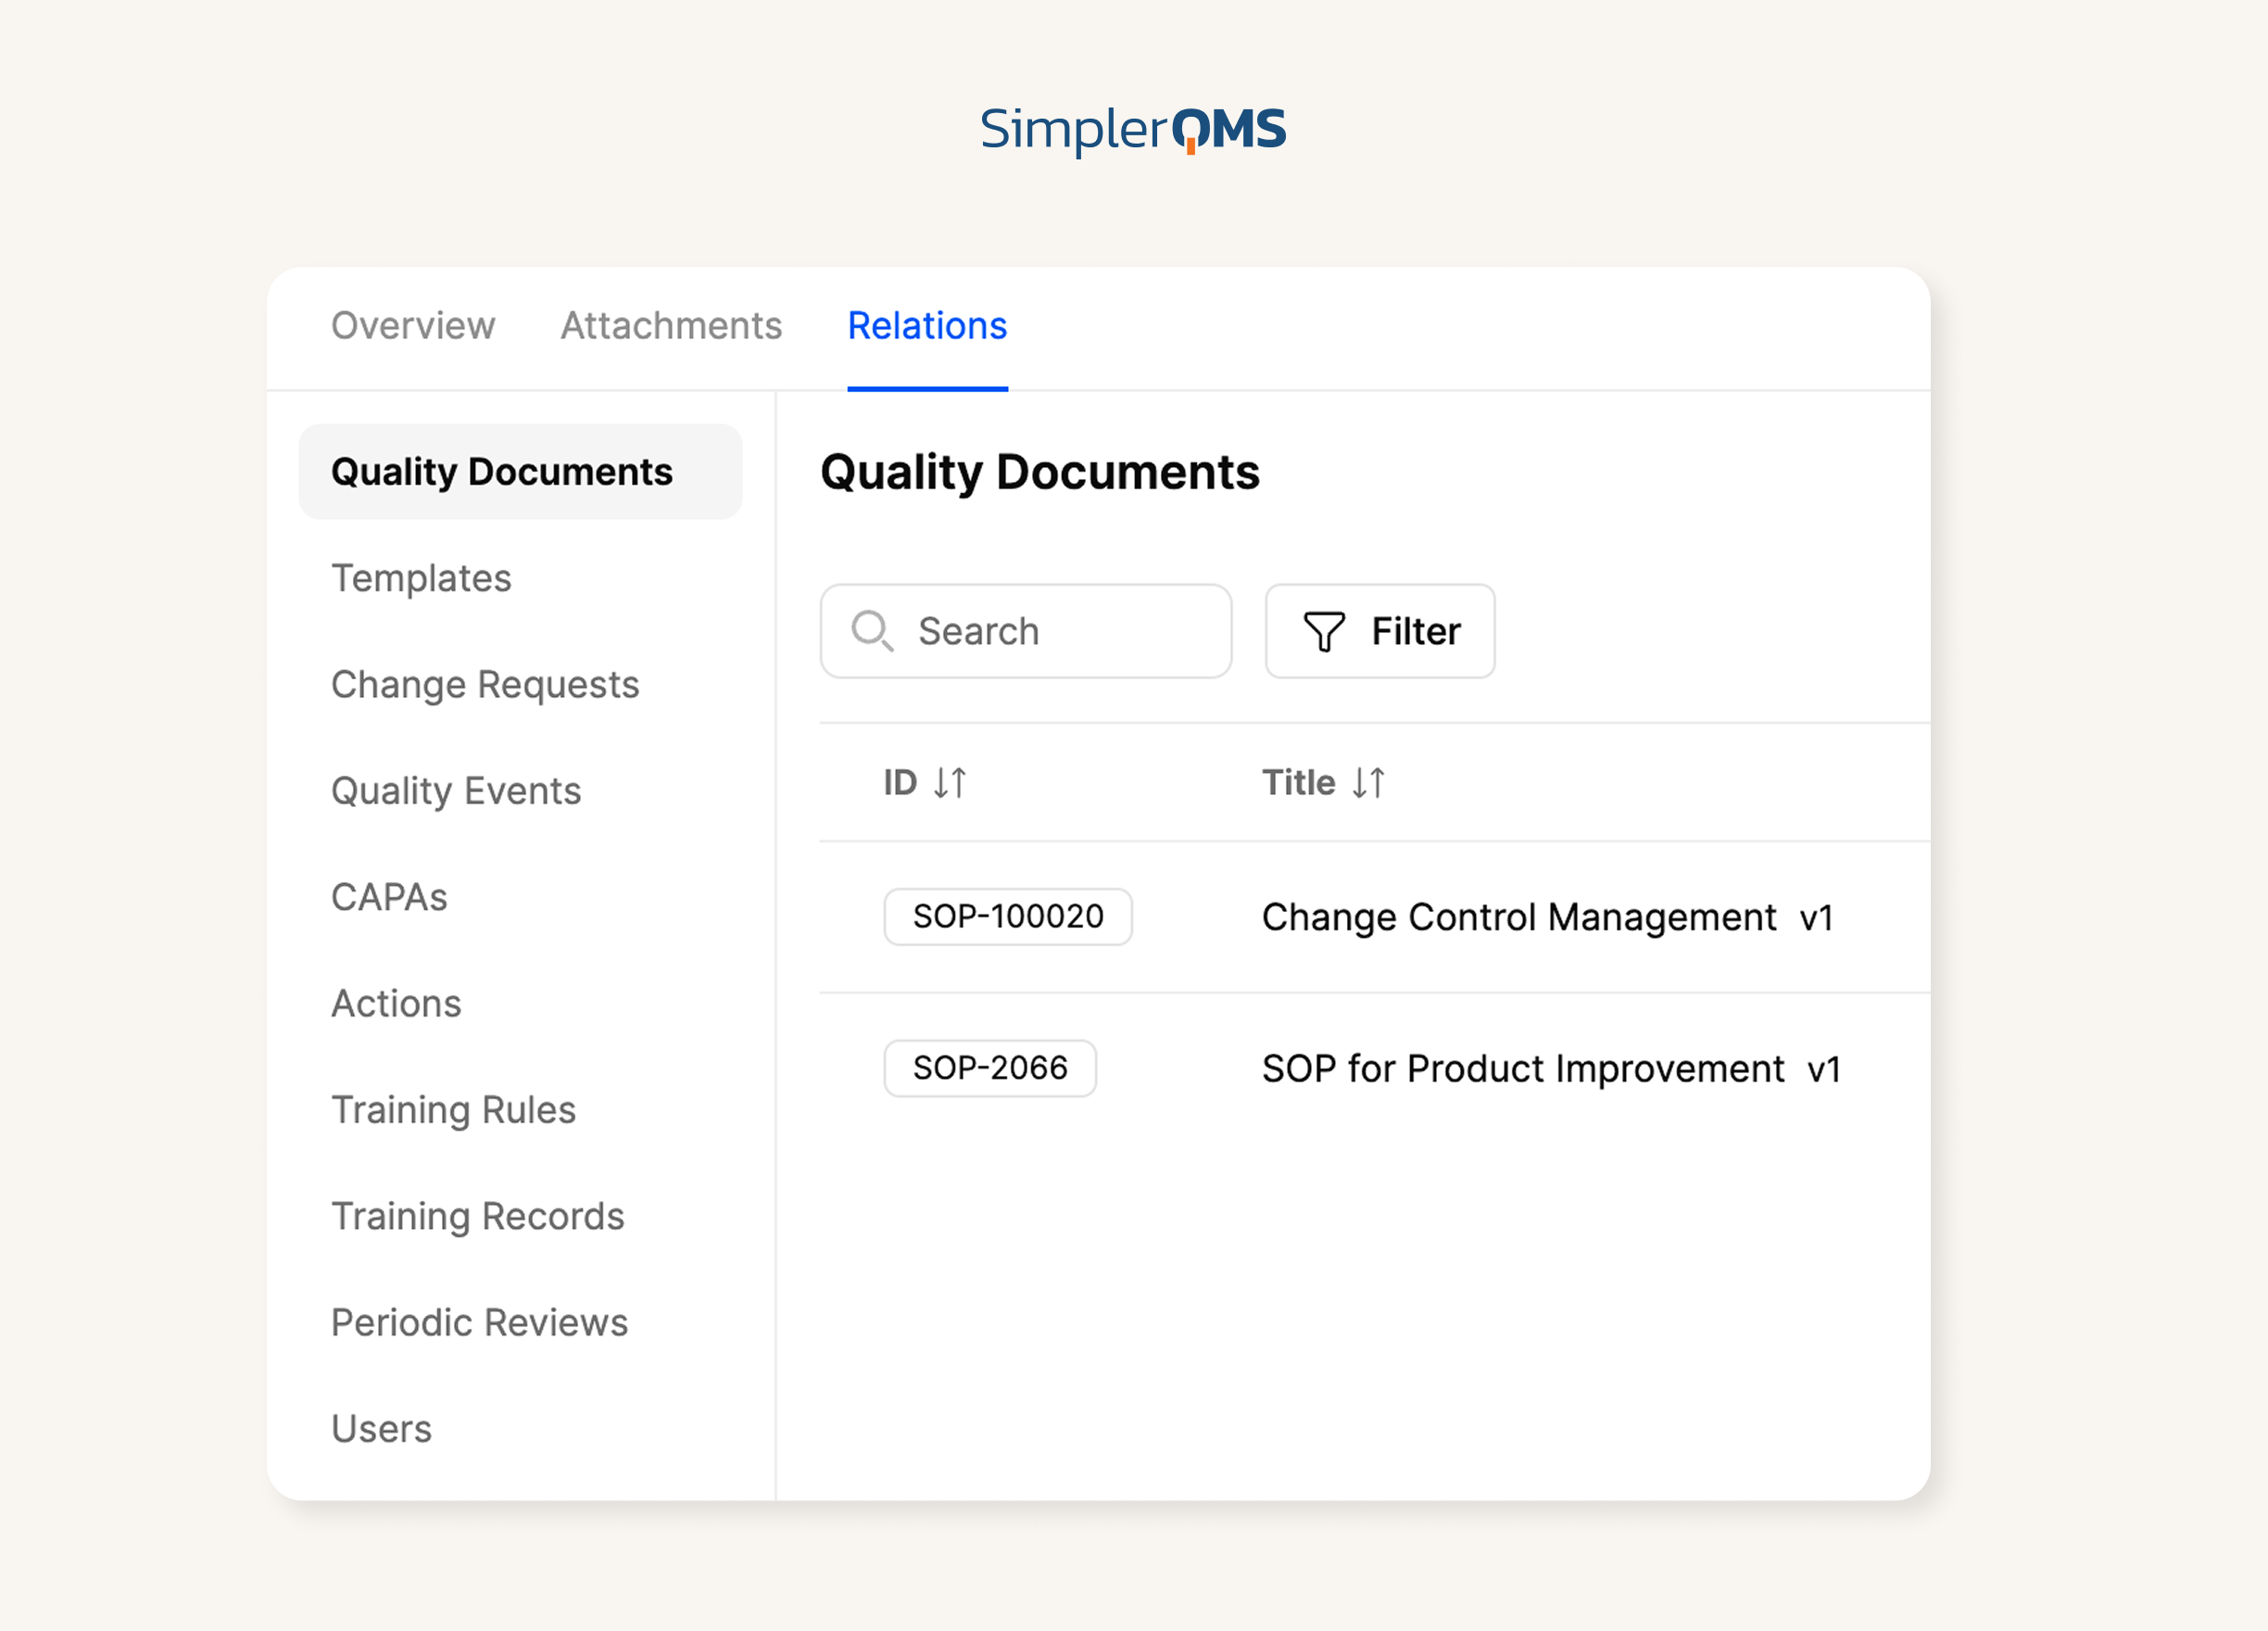
Task: Sort by the Title column arrows icon
Action: click(1368, 782)
